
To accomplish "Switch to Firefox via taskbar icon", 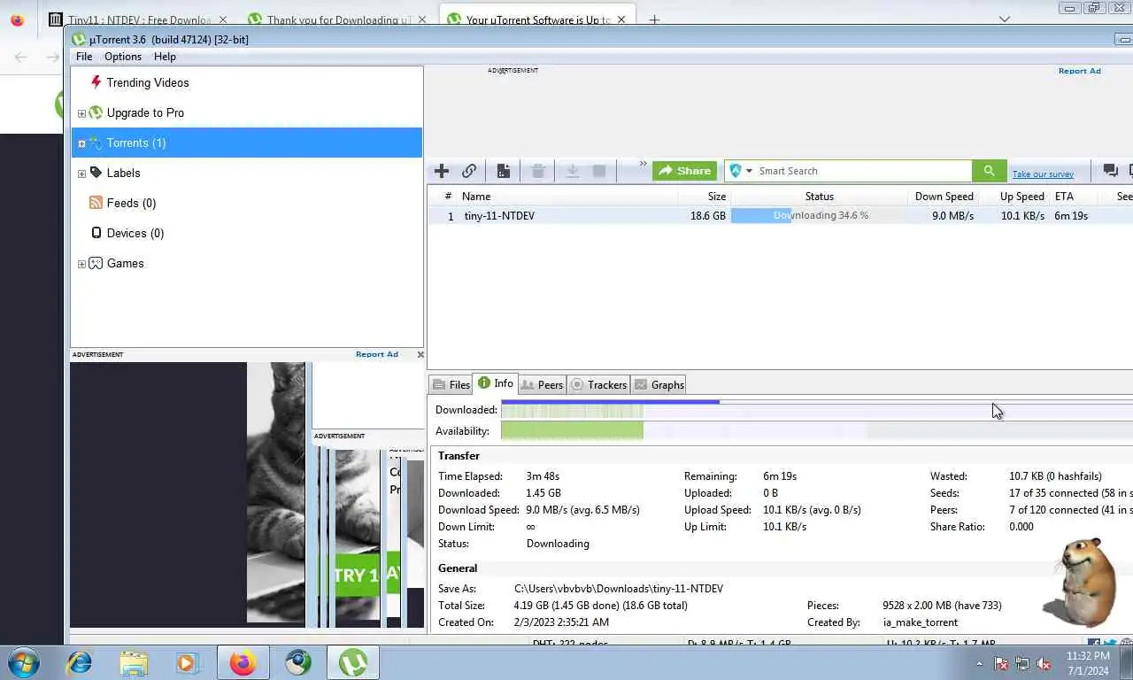I will click(x=243, y=662).
